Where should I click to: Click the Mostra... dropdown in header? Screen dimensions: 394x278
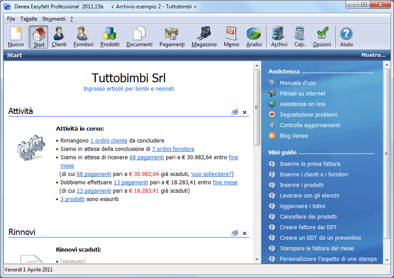tap(373, 55)
